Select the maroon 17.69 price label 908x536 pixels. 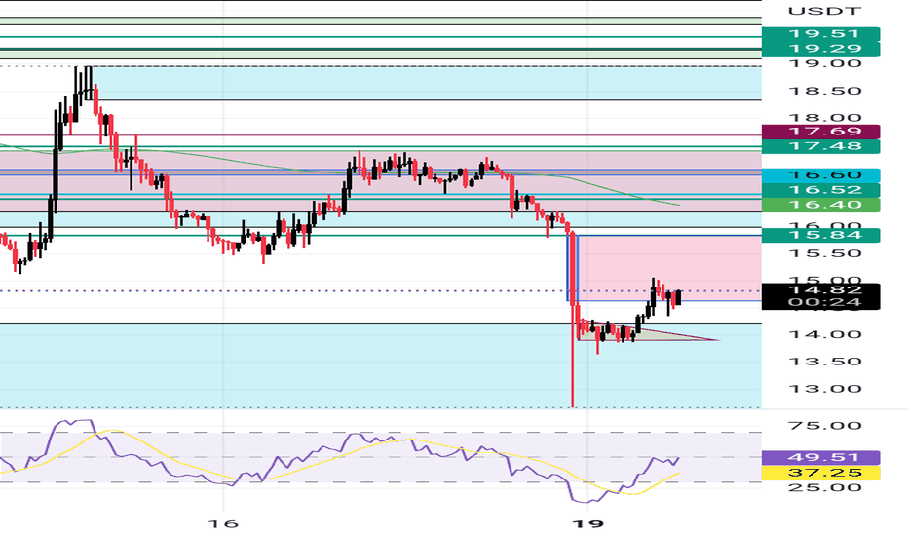[x=820, y=132]
